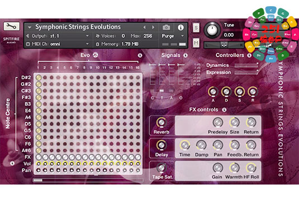Click the Delay Pan knob

pyautogui.click(x=218, y=145)
